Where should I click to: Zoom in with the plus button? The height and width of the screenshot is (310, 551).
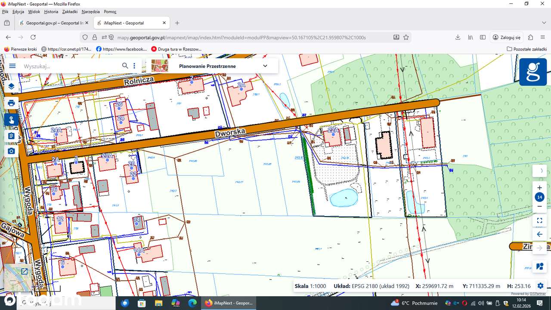tap(539, 188)
